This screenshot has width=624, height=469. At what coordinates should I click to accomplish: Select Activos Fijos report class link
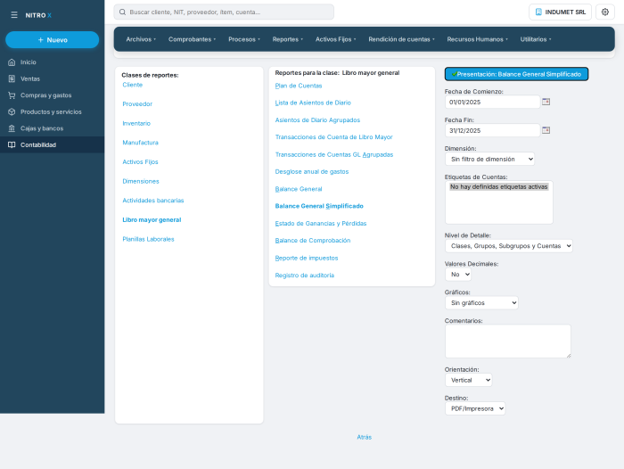(140, 162)
